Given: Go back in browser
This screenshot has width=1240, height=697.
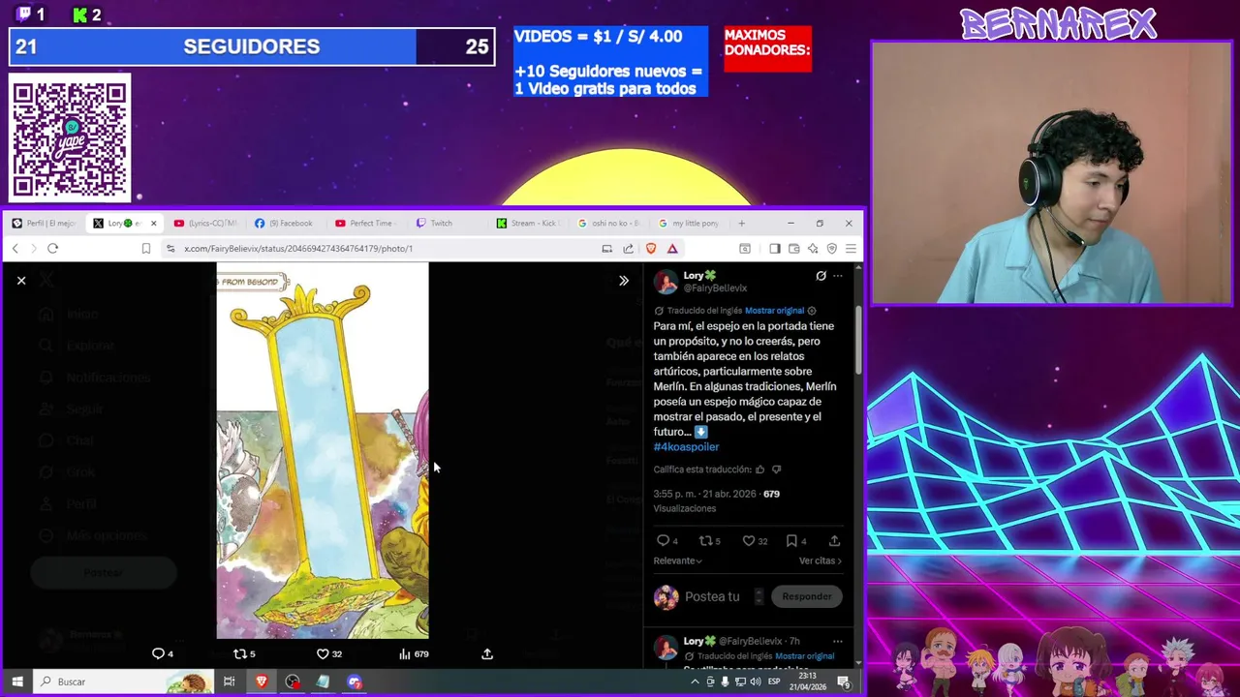Looking at the screenshot, I should tap(15, 249).
